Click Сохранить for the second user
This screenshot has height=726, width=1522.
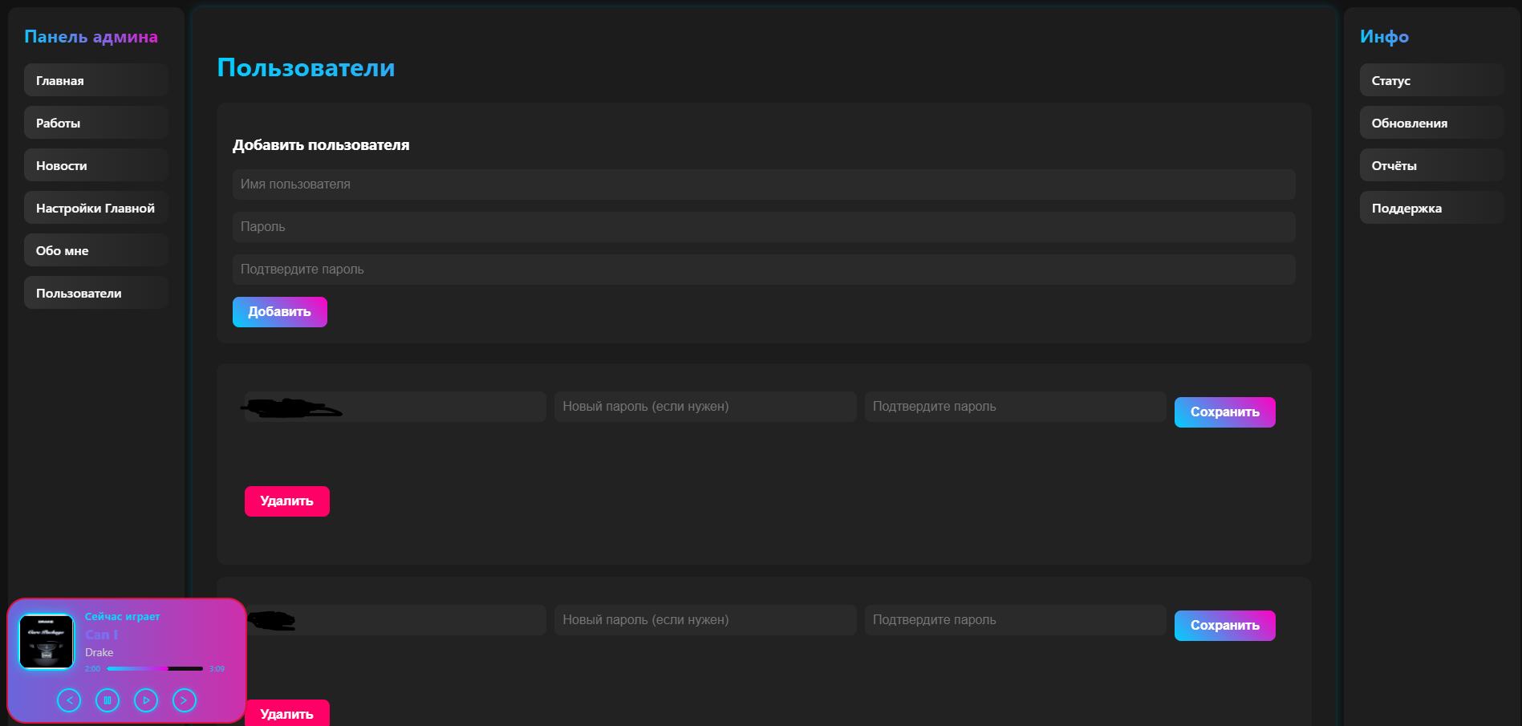[x=1225, y=626]
